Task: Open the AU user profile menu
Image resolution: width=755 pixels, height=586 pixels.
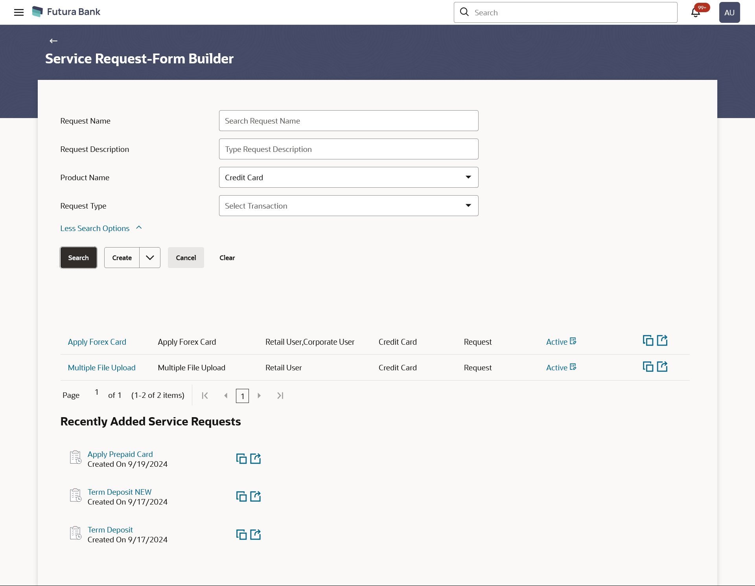Action: [x=729, y=13]
